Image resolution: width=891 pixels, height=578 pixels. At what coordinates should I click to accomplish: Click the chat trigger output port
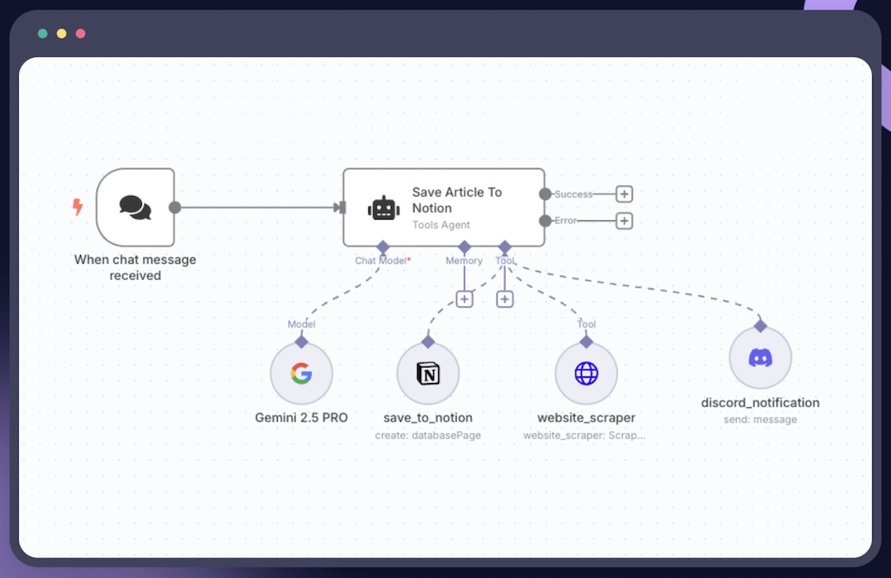174,207
